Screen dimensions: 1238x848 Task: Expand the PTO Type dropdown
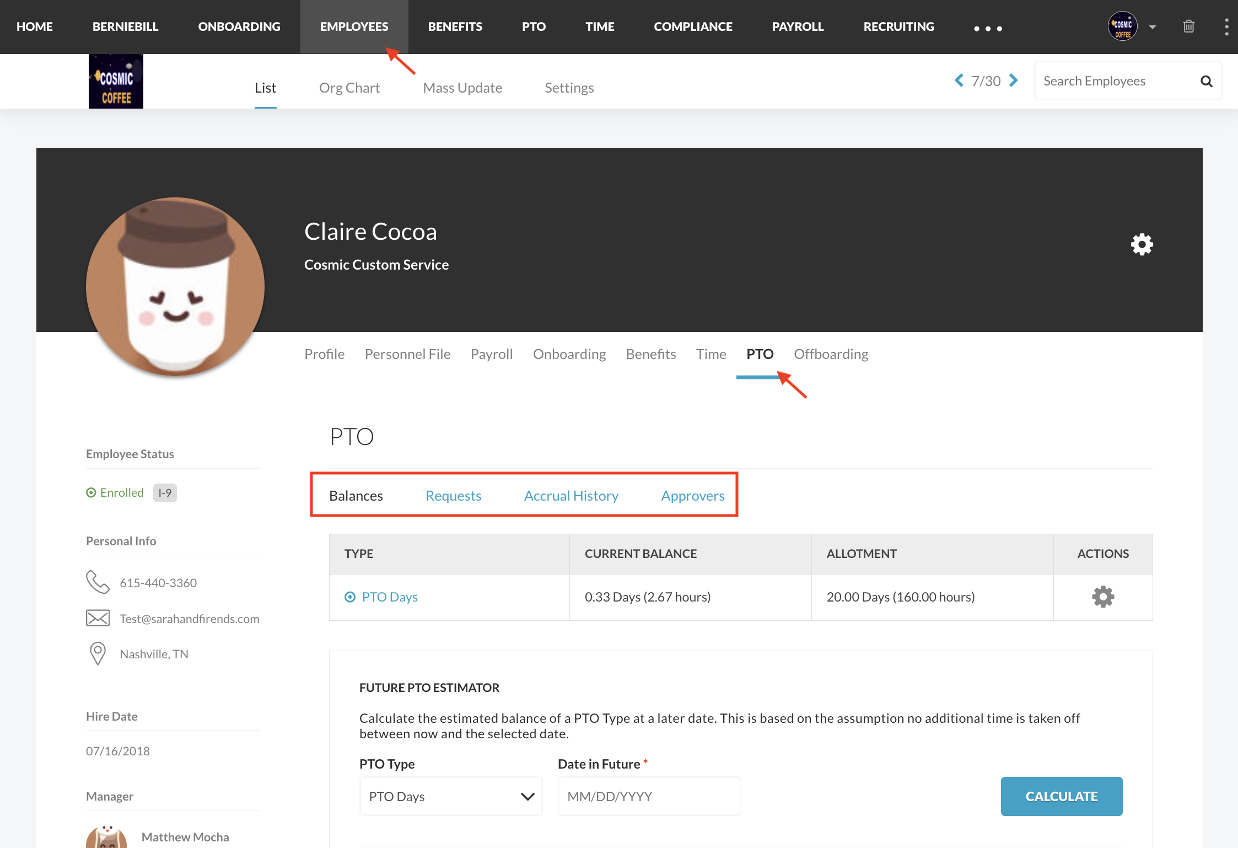tap(451, 796)
